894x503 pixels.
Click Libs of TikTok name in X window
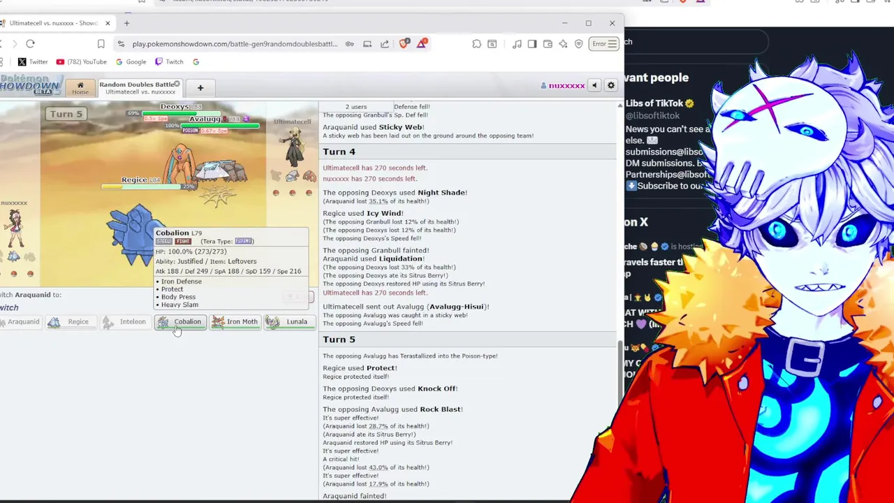(x=654, y=103)
